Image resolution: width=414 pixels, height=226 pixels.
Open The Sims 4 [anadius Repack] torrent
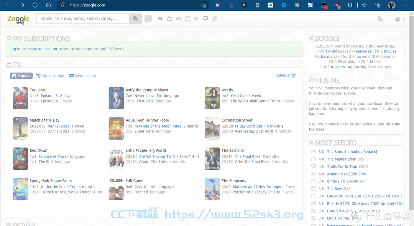352,152
